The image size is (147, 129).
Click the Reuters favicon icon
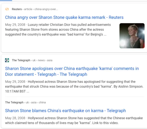point(7,9)
